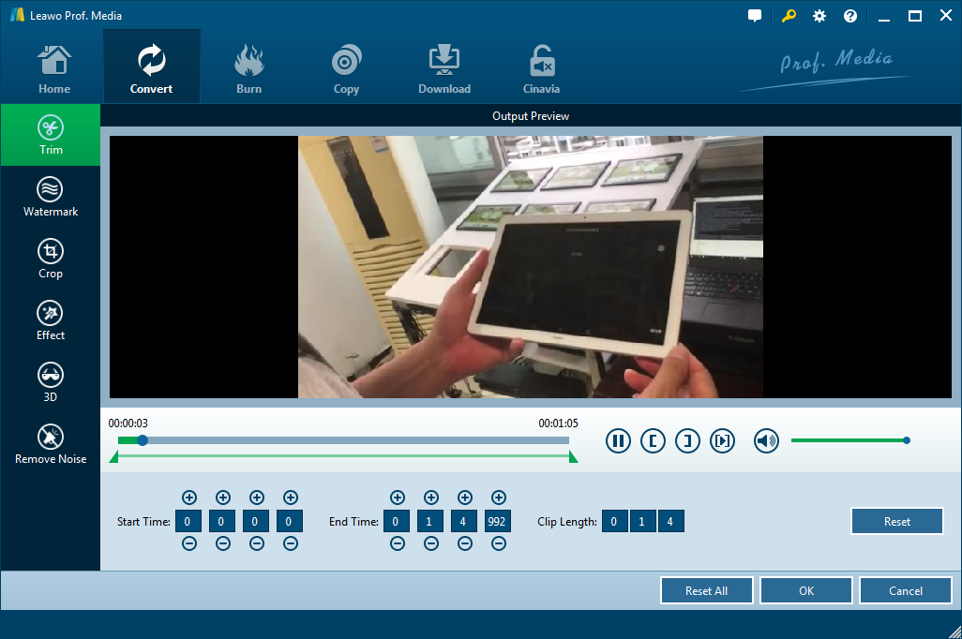This screenshot has height=639, width=962.
Task: Click the Reset button for trim
Action: click(x=897, y=521)
